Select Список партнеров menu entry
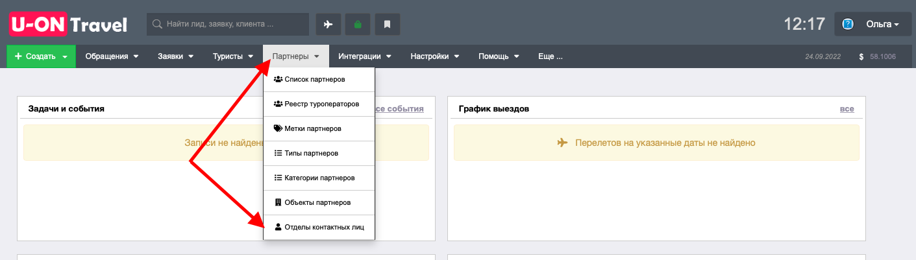Screen dimensions: 916x260 [x=319, y=79]
